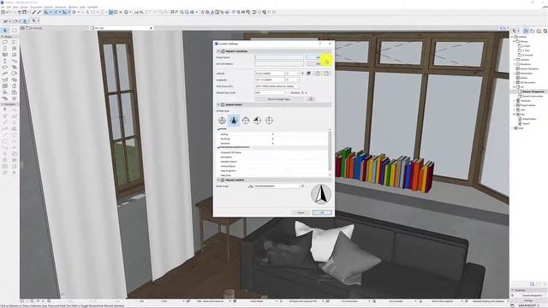Select Interior Elevations in the Navigator
This screenshot has height=308, width=548.
(527, 68)
